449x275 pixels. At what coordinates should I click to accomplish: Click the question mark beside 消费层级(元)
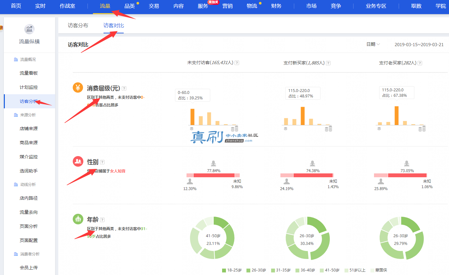coord(124,88)
